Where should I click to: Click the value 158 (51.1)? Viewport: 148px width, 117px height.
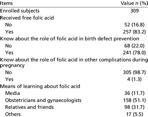click(134, 100)
